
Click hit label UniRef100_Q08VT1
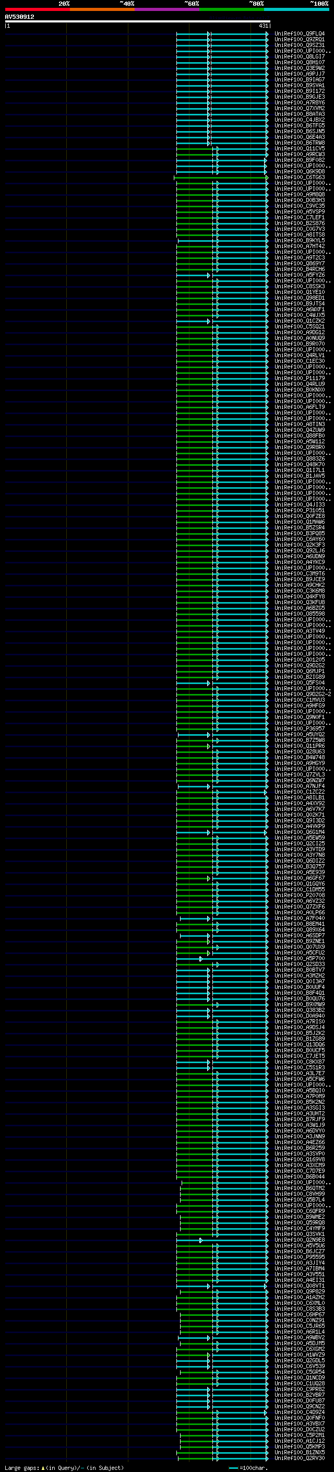click(x=300, y=1286)
